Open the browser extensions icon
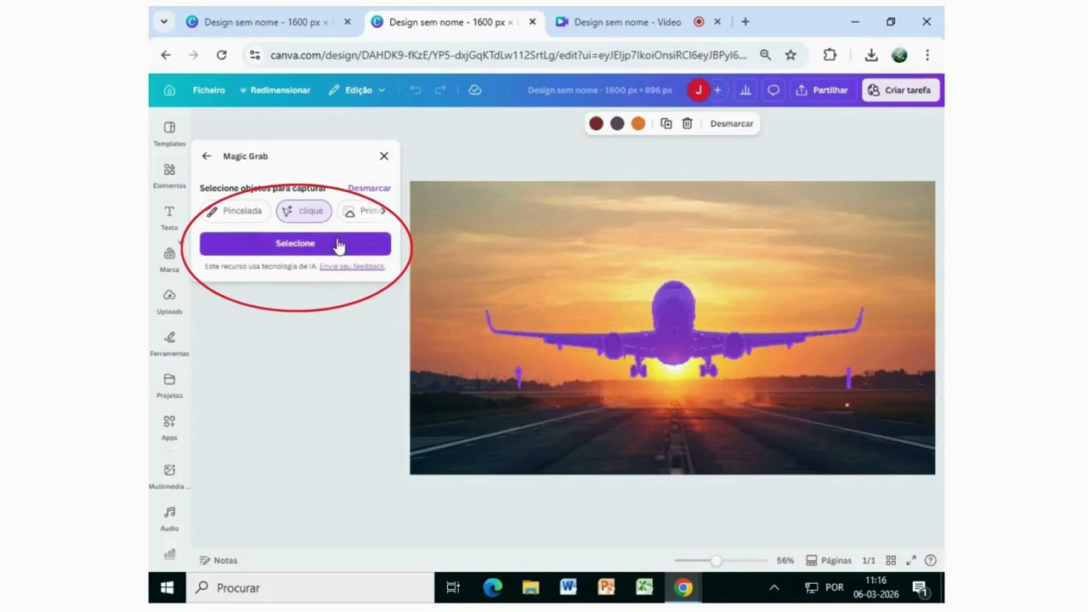This screenshot has width=1088, height=612. (830, 55)
